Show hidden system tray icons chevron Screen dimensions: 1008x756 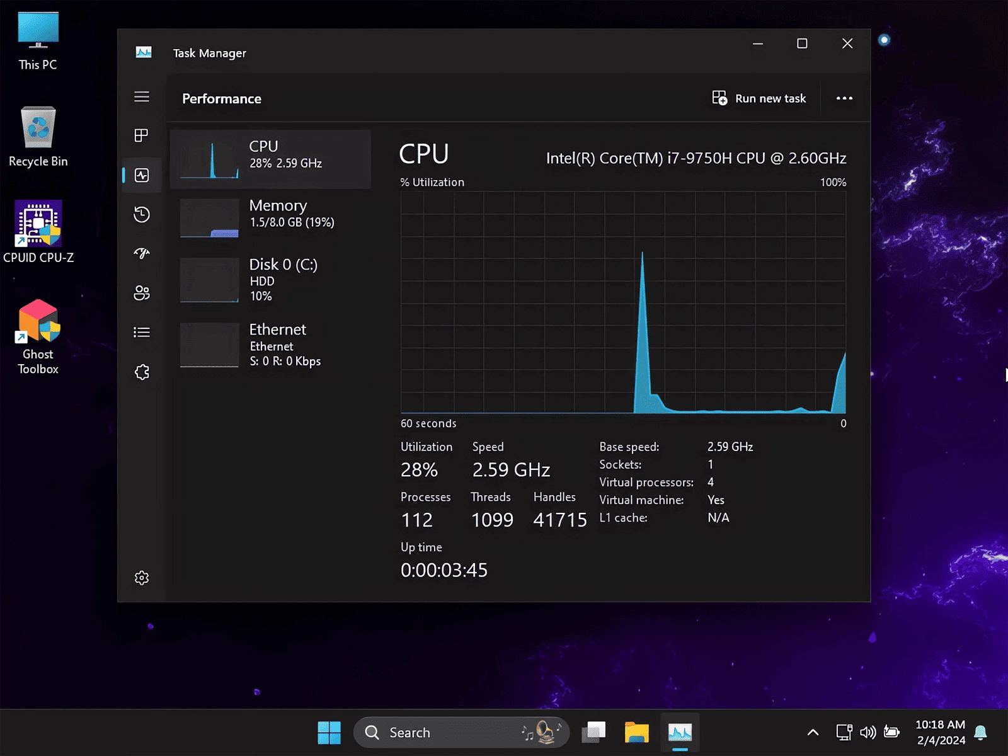[x=813, y=733]
